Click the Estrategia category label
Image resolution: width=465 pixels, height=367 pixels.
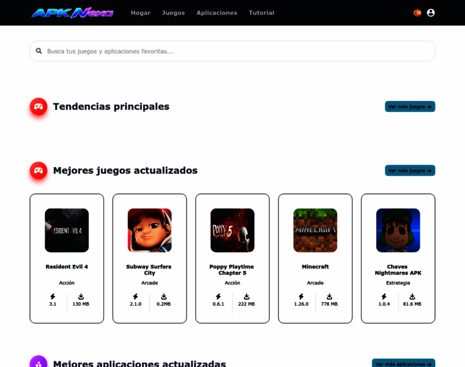tap(398, 283)
